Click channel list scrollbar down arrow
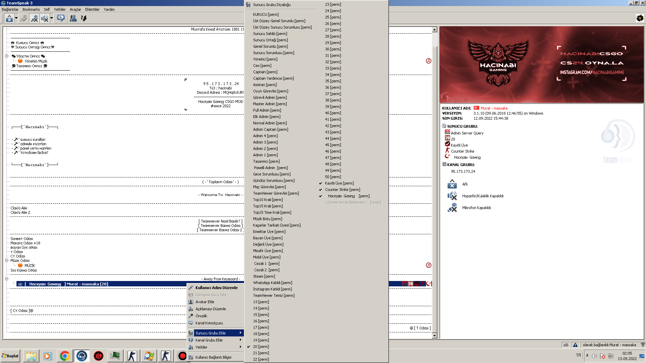Screen dimensions: 646x363 coord(434,335)
